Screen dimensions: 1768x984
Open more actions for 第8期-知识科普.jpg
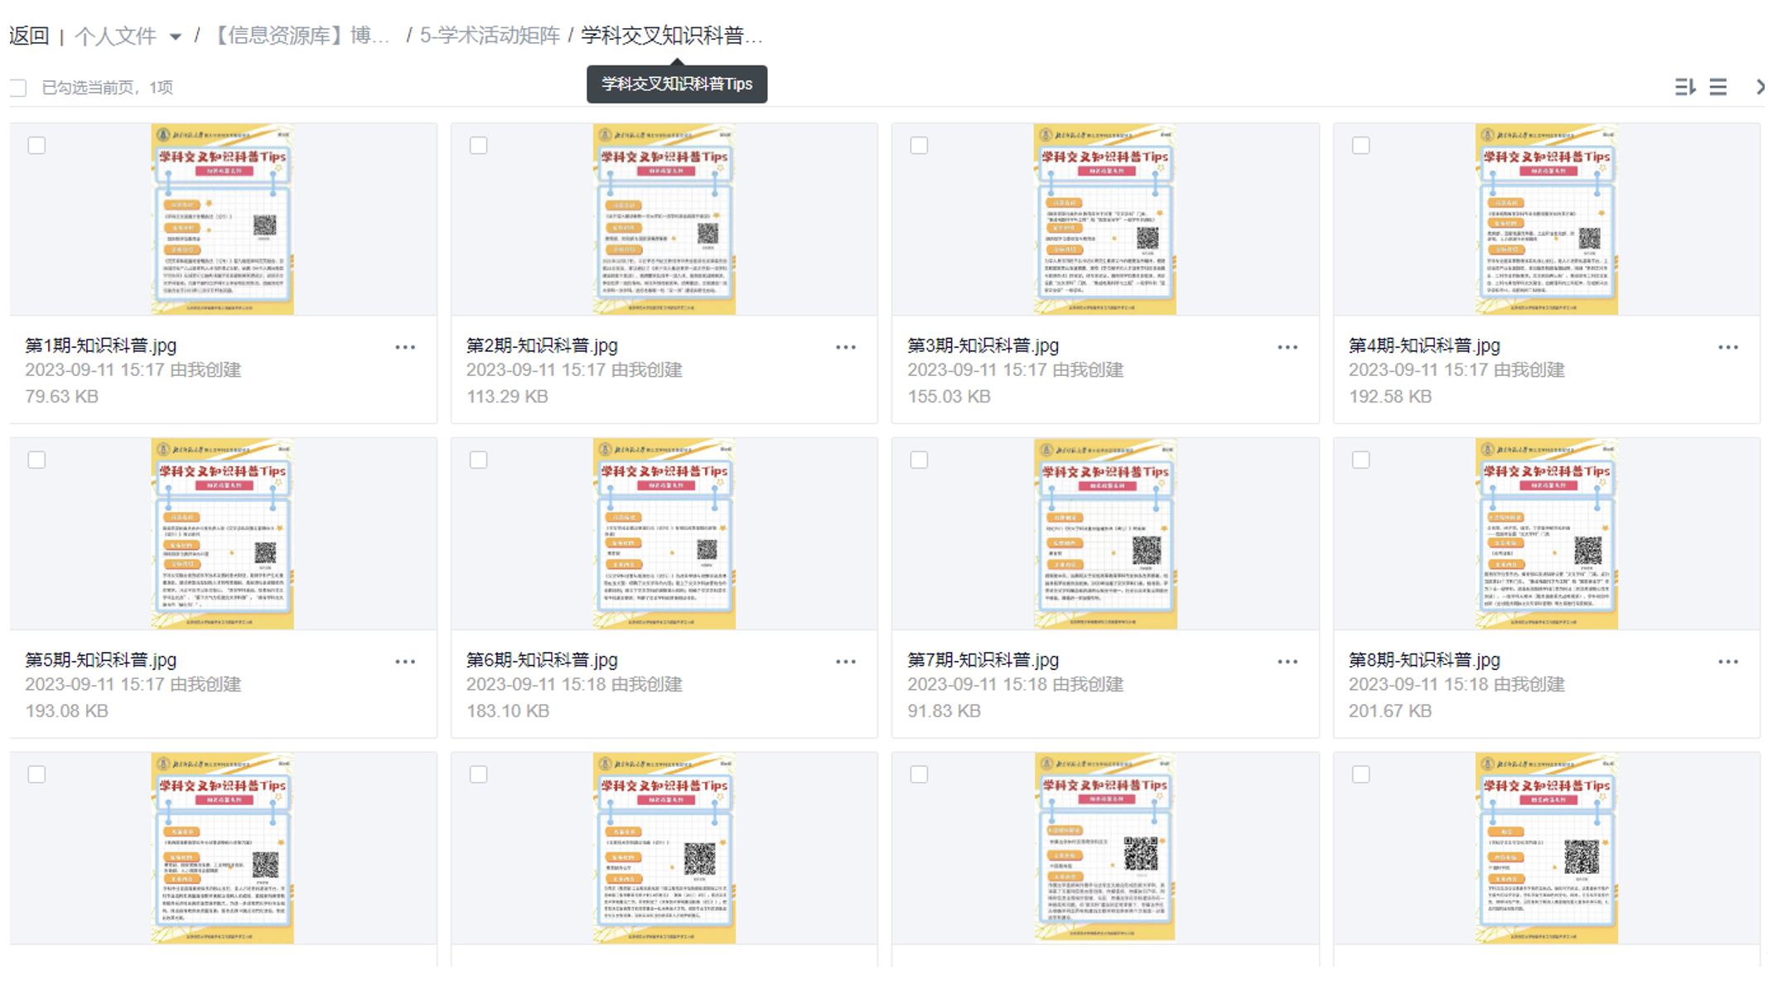[1728, 661]
